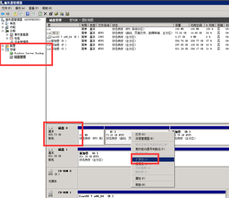The image size is (229, 198).
Task: Toggle the show/hide console tree icon
Action: [x=21, y=14]
